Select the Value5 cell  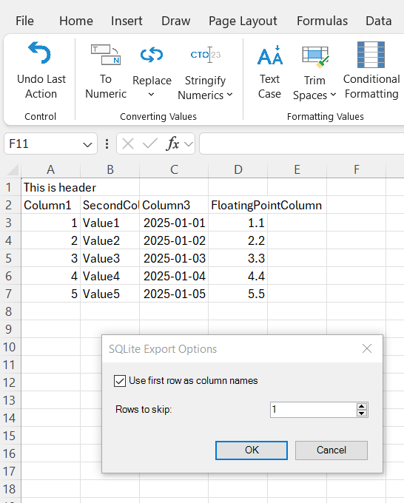point(110,294)
